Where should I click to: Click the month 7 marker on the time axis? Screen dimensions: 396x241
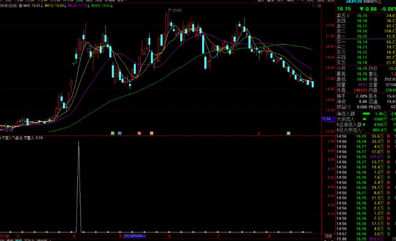click(x=218, y=236)
